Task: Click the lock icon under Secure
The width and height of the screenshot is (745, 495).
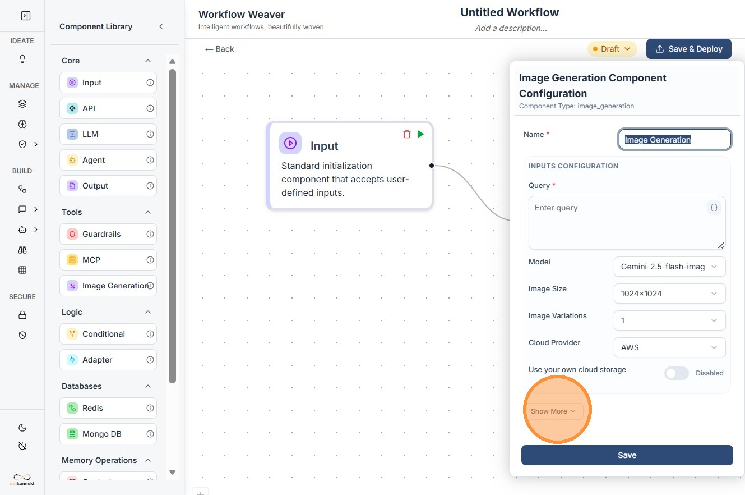Action: click(22, 315)
